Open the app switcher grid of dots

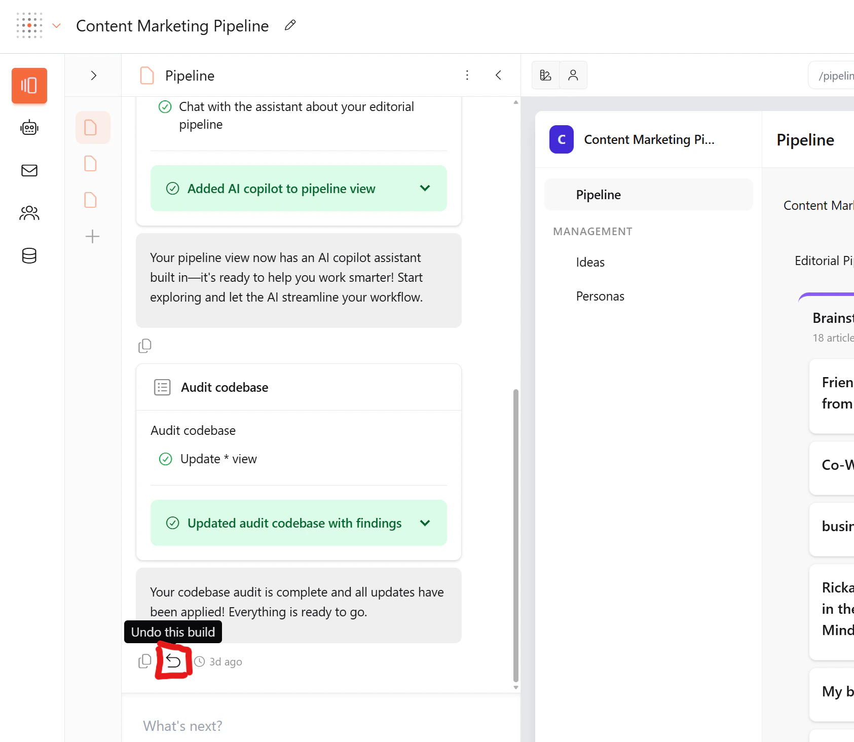pyautogui.click(x=29, y=25)
